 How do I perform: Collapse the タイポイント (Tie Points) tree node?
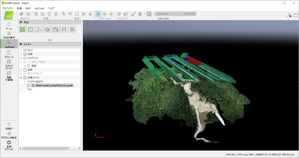[21, 58]
